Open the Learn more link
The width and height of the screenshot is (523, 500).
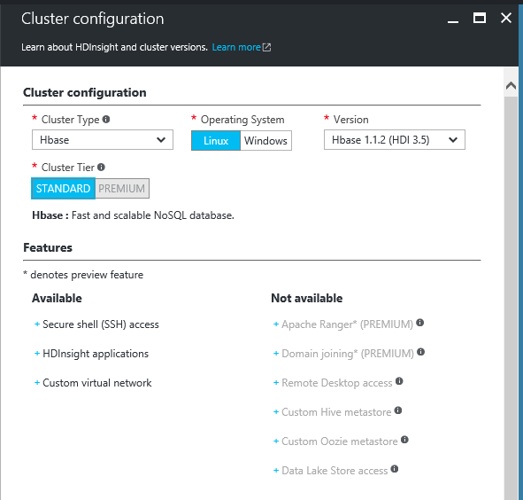tap(236, 47)
